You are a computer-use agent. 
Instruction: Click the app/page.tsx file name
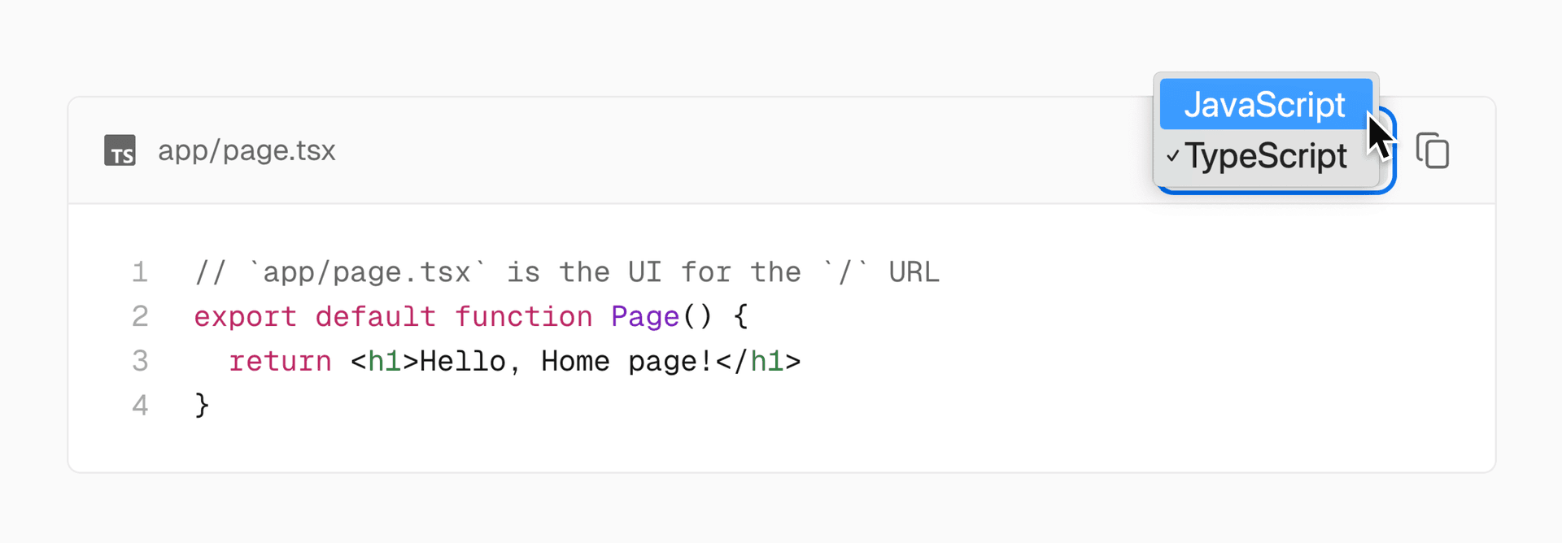[247, 150]
